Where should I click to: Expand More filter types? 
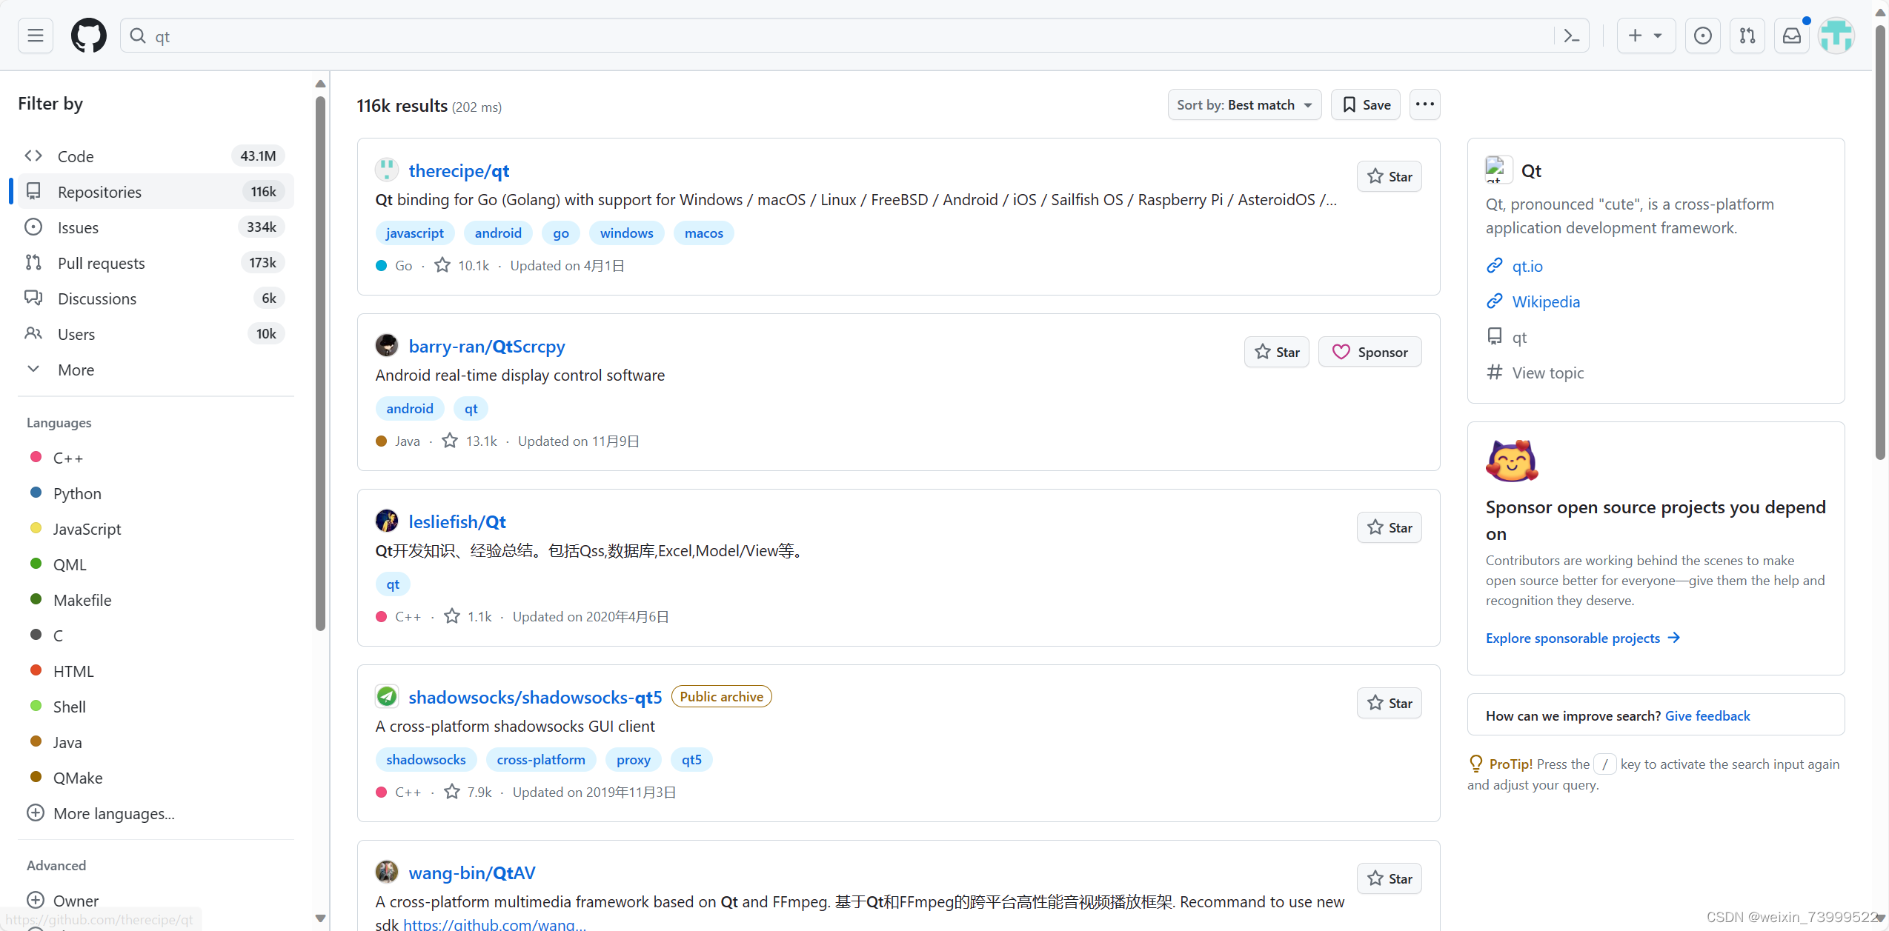pos(76,370)
